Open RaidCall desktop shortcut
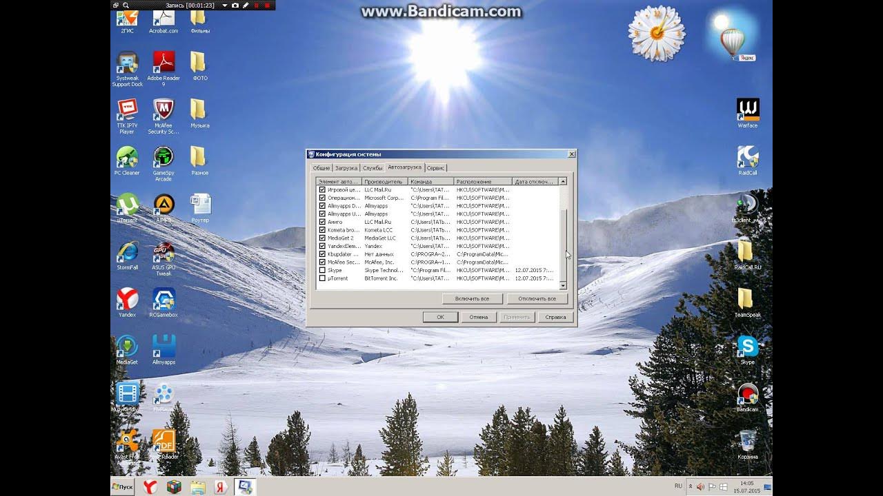 [748, 161]
